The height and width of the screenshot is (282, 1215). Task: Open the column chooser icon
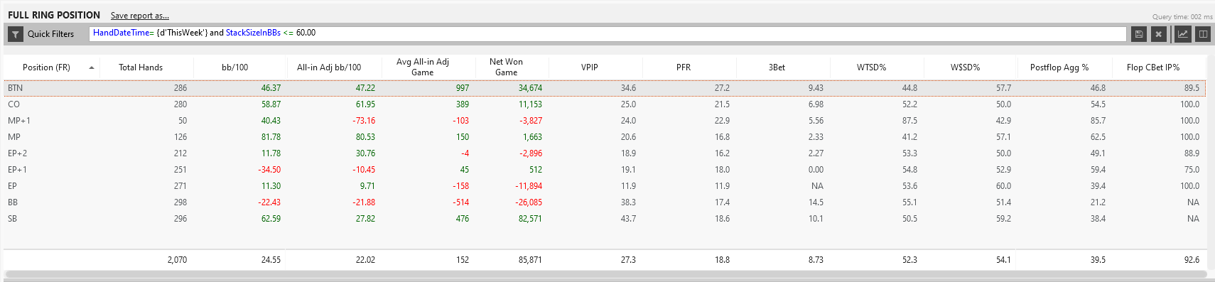(1203, 34)
